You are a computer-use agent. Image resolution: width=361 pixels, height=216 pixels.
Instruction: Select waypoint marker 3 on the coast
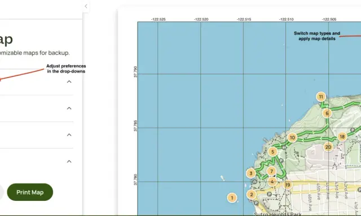(251, 173)
